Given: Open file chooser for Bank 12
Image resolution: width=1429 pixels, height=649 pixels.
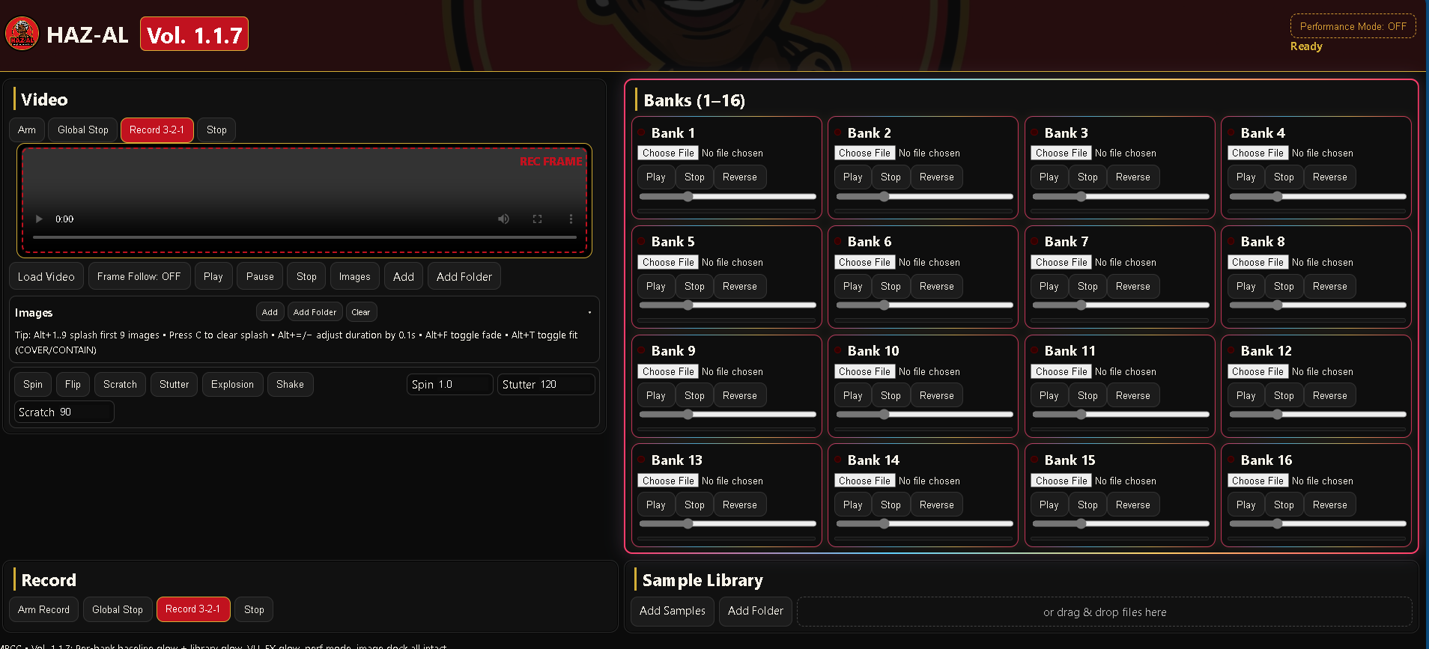Looking at the screenshot, I should pos(1257,371).
